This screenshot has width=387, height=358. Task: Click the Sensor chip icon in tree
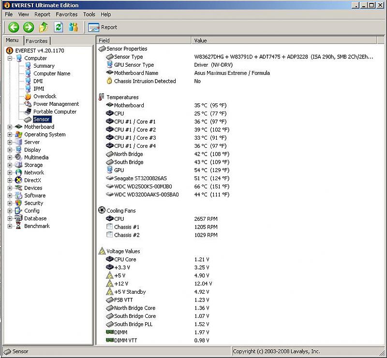[28, 120]
